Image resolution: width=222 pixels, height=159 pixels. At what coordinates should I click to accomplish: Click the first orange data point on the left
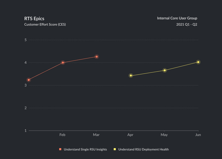tap(29, 80)
